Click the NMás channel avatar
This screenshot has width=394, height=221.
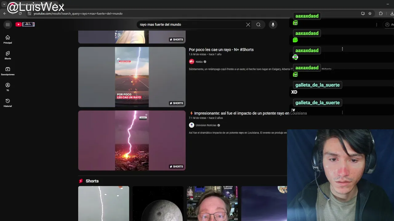click(x=191, y=62)
